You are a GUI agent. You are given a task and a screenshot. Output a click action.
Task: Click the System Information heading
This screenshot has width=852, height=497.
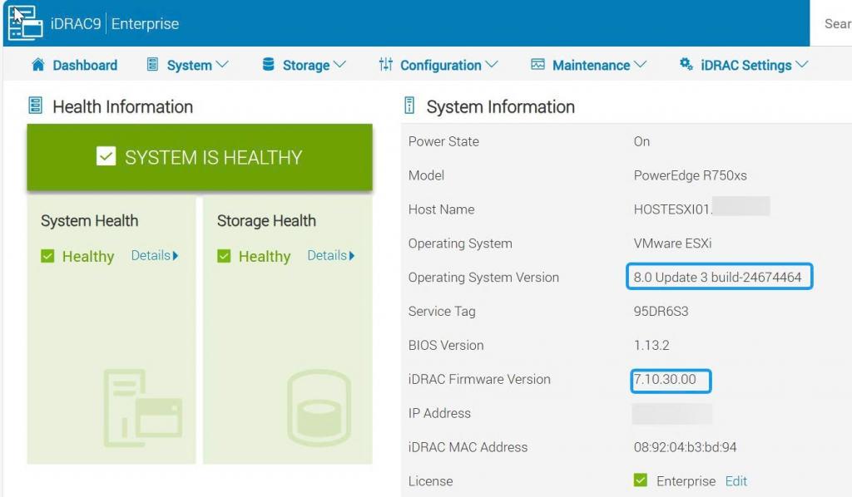click(x=500, y=107)
